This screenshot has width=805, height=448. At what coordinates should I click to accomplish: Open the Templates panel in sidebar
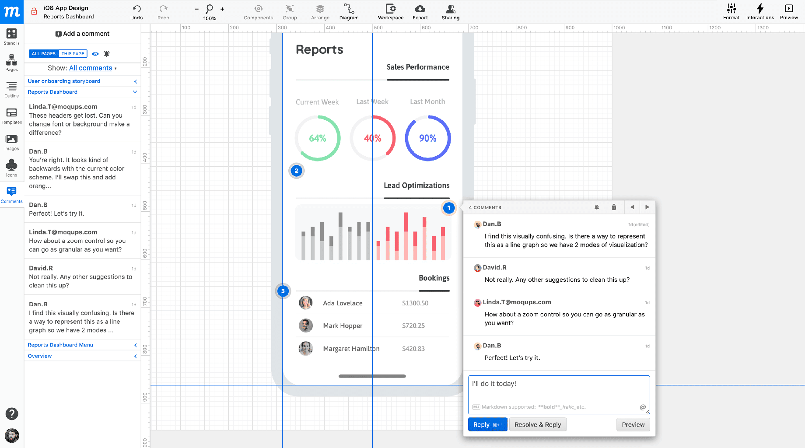(11, 115)
